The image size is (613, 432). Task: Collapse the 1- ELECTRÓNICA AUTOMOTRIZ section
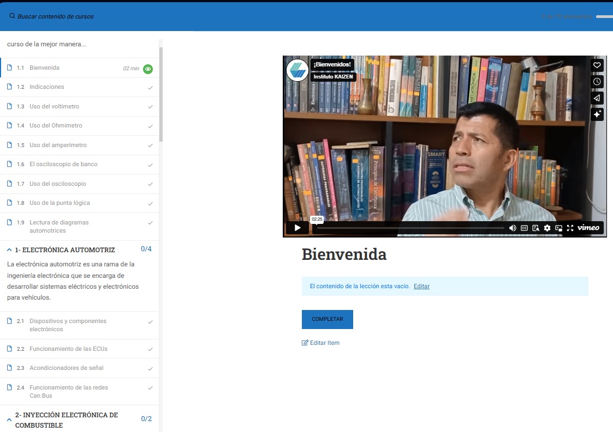click(9, 250)
